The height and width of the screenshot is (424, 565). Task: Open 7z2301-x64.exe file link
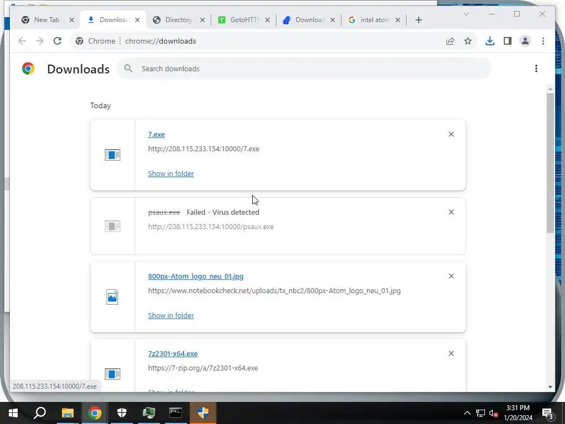pyautogui.click(x=173, y=354)
